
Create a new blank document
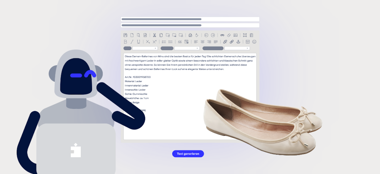point(132,35)
